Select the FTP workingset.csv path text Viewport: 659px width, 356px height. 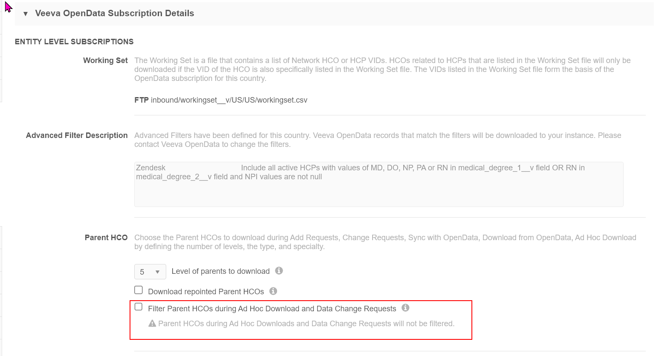pyautogui.click(x=229, y=100)
